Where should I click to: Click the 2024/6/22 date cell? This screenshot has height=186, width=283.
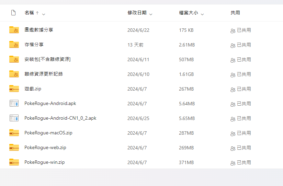pos(138,30)
